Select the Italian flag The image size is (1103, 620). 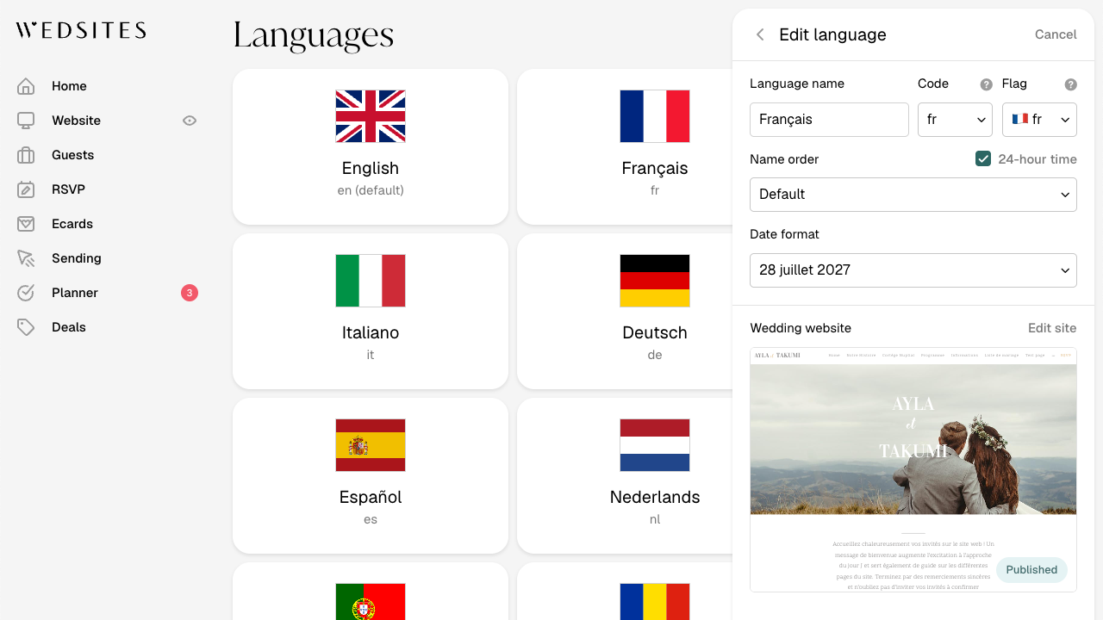click(x=371, y=281)
